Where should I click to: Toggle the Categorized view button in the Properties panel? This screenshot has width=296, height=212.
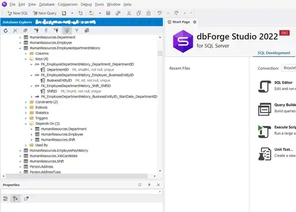pos(5,198)
